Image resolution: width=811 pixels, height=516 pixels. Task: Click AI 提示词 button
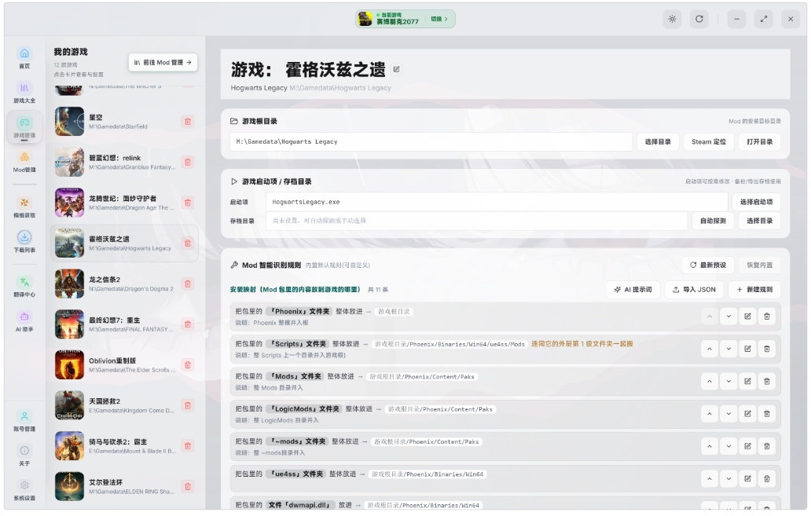[633, 290]
